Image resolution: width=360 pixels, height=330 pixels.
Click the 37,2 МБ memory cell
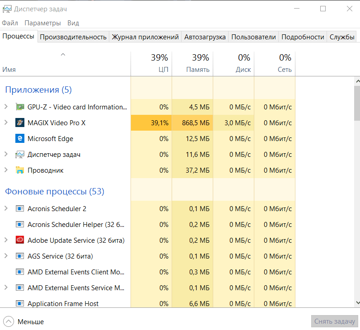pyautogui.click(x=192, y=170)
